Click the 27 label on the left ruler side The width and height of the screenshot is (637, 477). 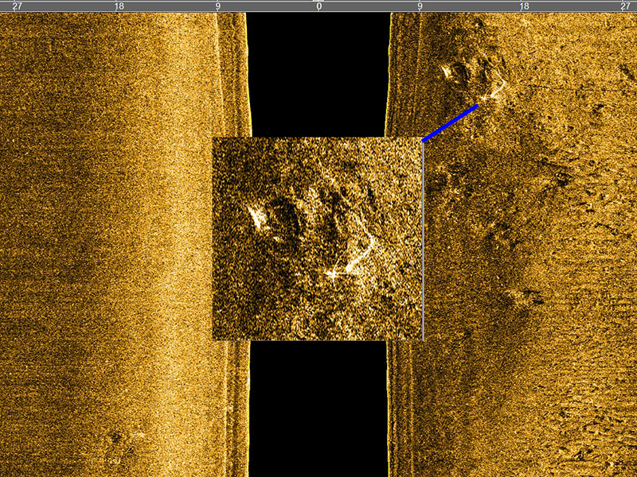(17, 6)
